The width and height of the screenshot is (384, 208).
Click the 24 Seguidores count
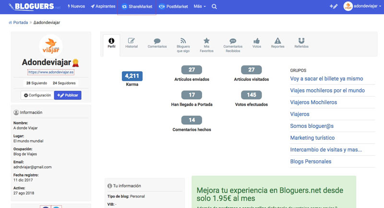click(64, 83)
